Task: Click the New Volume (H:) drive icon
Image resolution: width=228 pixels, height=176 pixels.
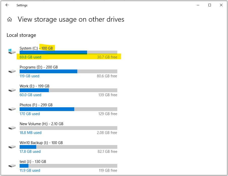Action: tap(12, 128)
